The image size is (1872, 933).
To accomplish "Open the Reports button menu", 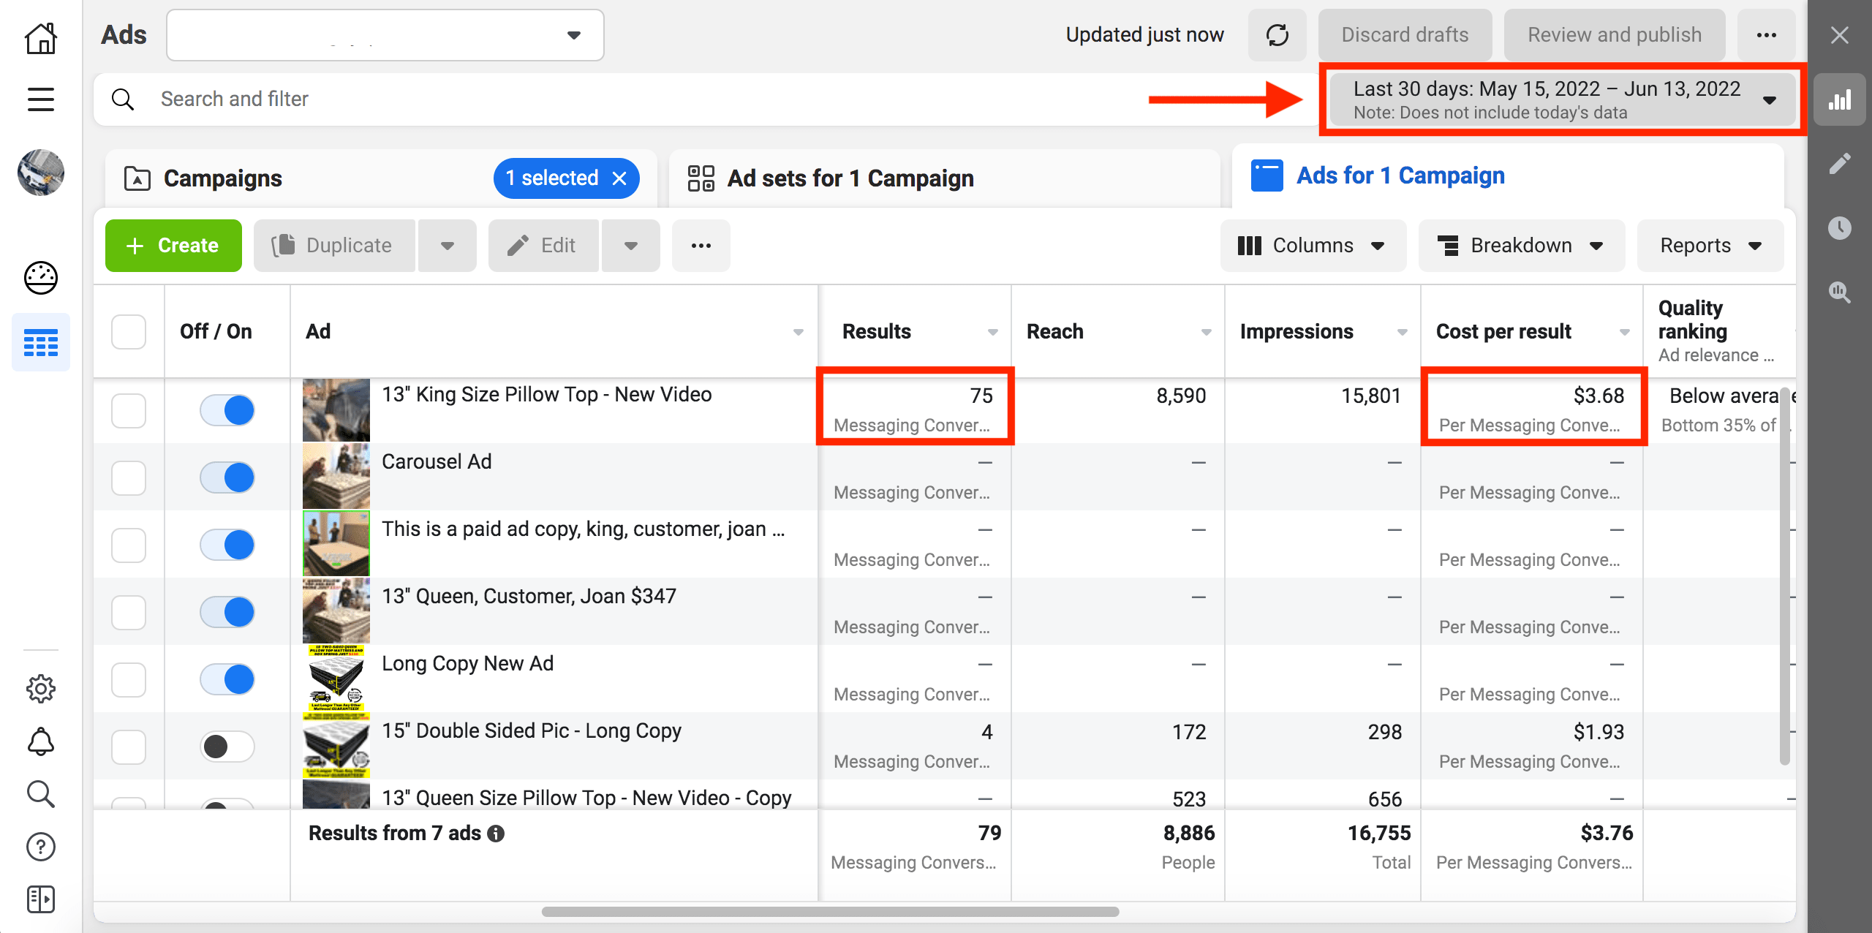I will 1710,246.
